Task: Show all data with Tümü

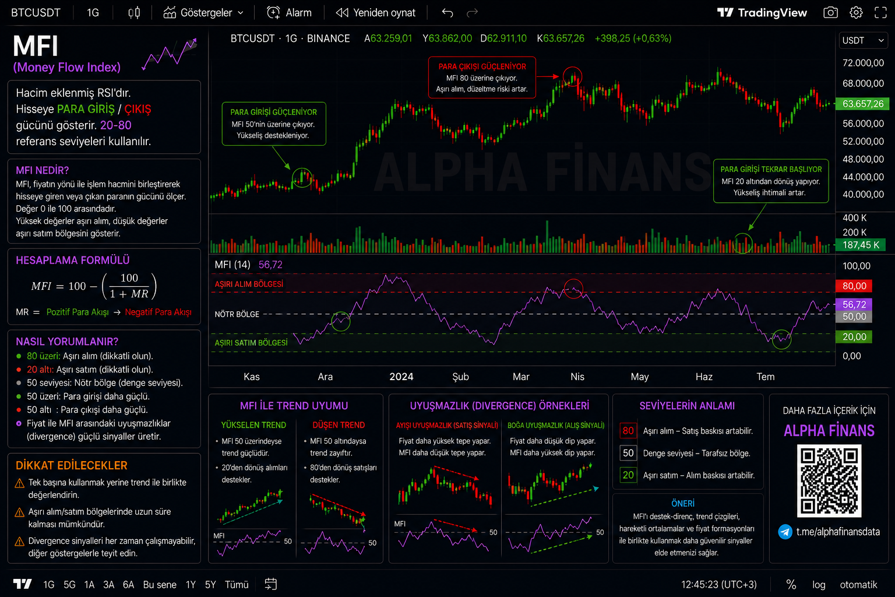Action: (237, 585)
